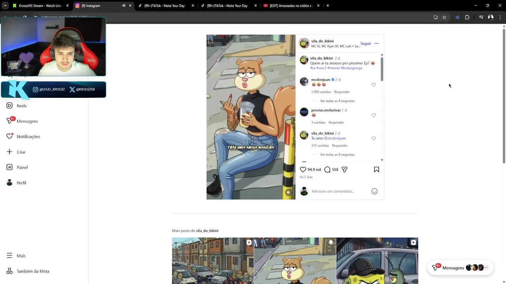This screenshot has width=506, height=284.
Task: Open the tab search dropdown arrow
Action: pyautogui.click(x=5, y=6)
